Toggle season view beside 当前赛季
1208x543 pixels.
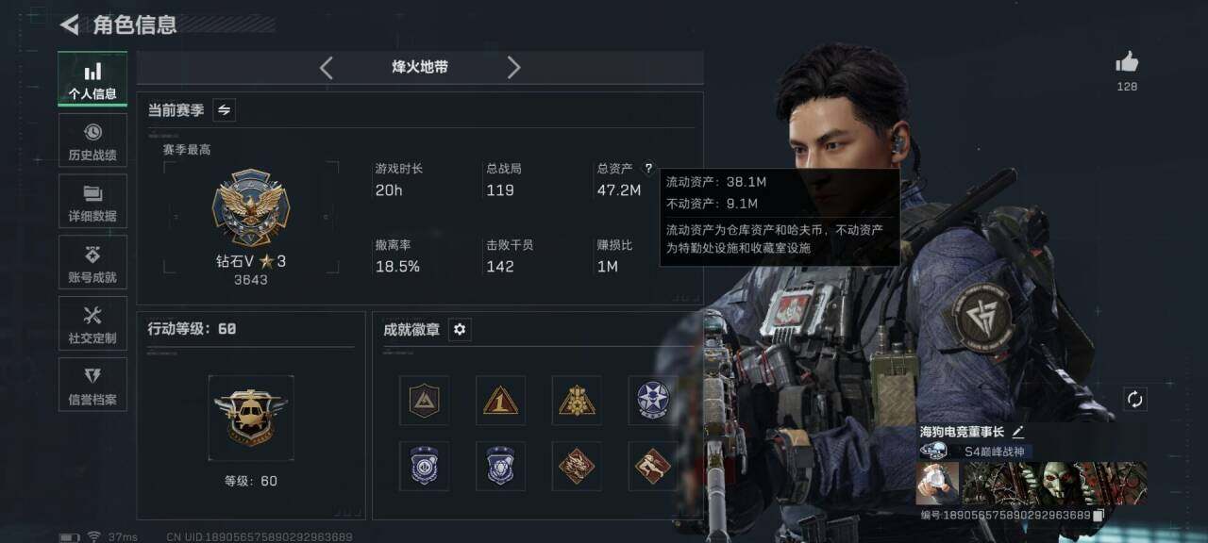click(225, 110)
